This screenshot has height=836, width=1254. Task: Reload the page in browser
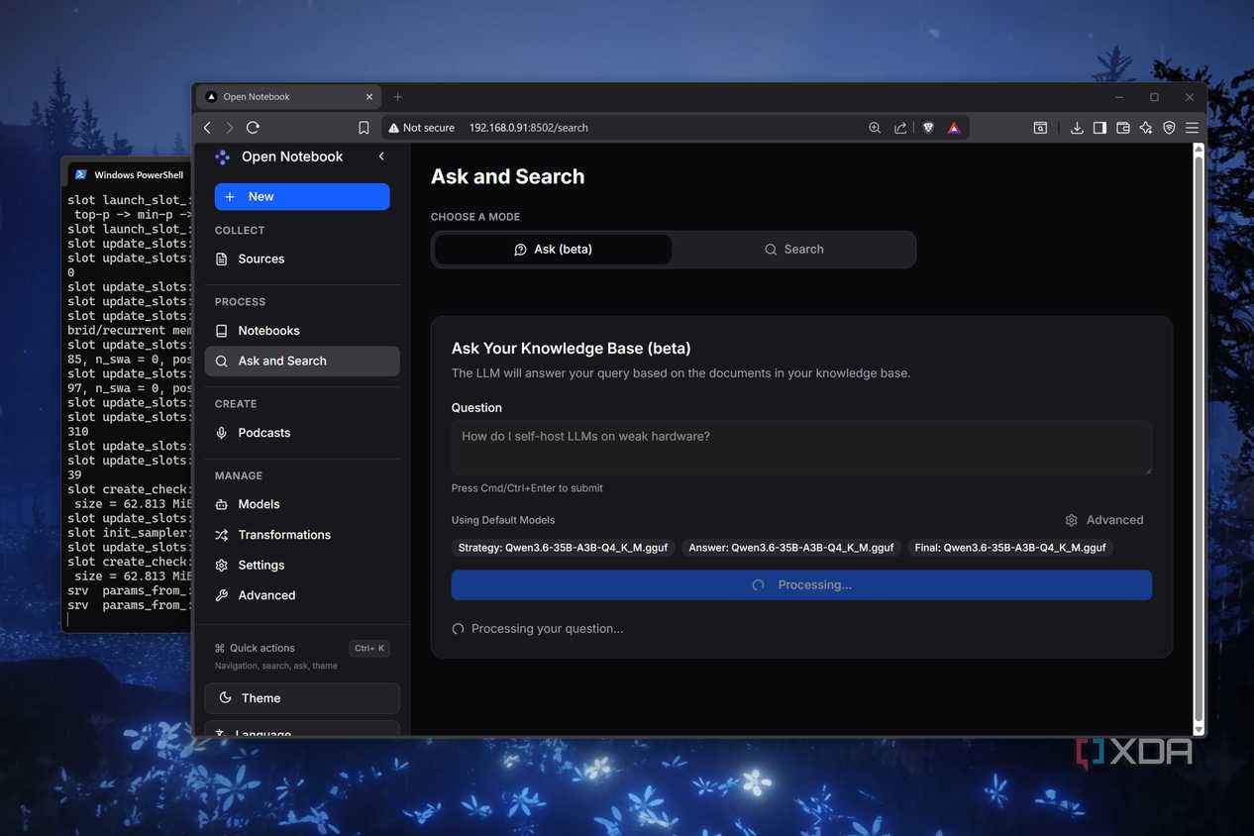253,128
